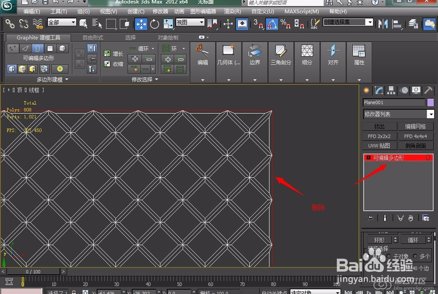Choose the Select Object cursor tool
This screenshot has width=438, height=294.
(x=83, y=24)
